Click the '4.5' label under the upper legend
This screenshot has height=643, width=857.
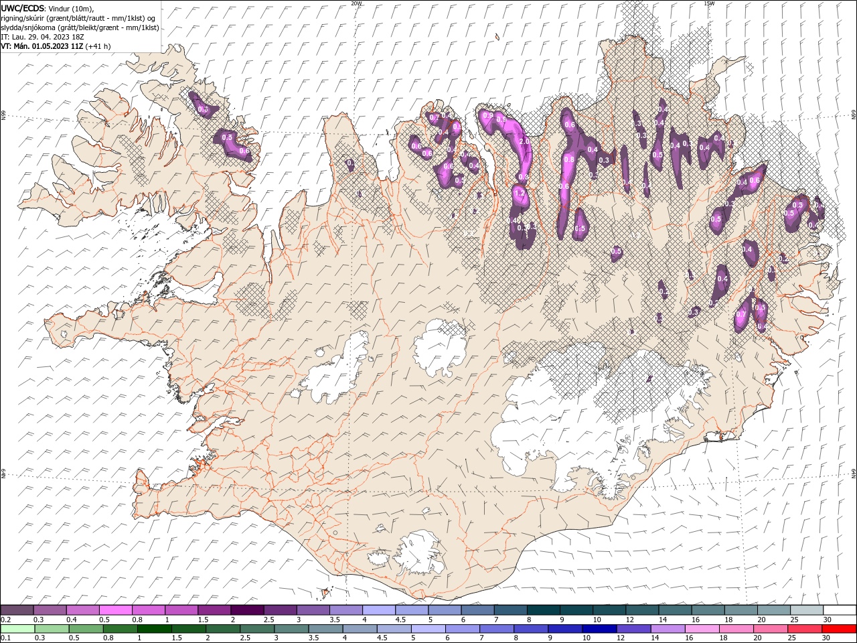pyautogui.click(x=400, y=620)
